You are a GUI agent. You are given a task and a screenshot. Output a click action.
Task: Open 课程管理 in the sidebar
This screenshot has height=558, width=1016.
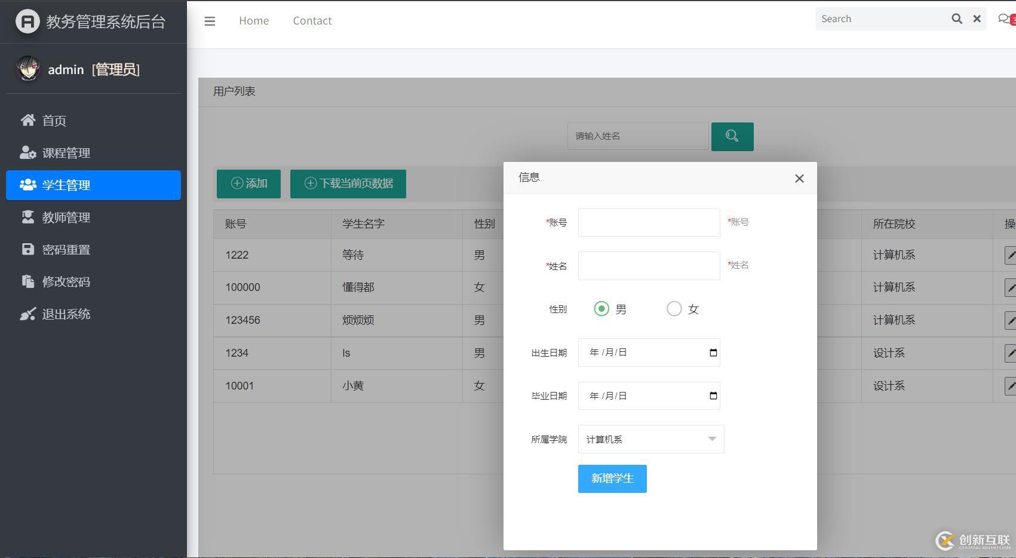tap(66, 153)
